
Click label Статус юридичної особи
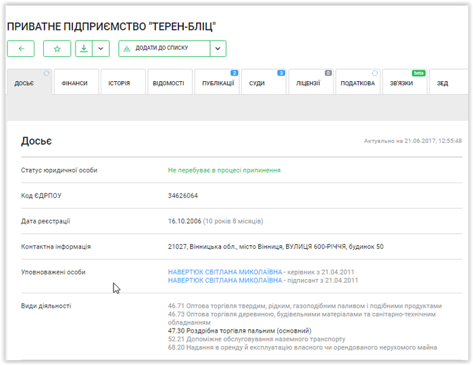coord(59,170)
